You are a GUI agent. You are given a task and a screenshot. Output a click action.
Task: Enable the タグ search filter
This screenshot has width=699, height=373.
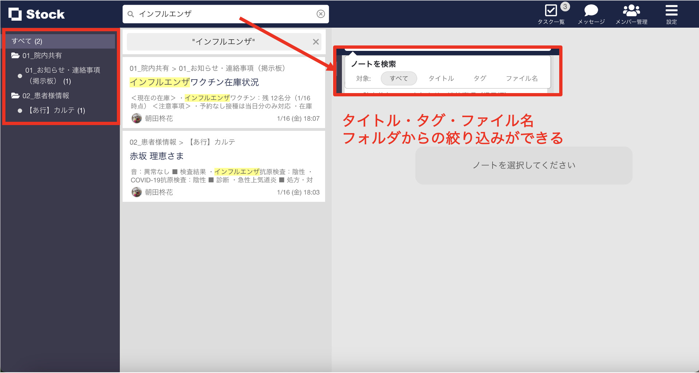[x=480, y=78]
